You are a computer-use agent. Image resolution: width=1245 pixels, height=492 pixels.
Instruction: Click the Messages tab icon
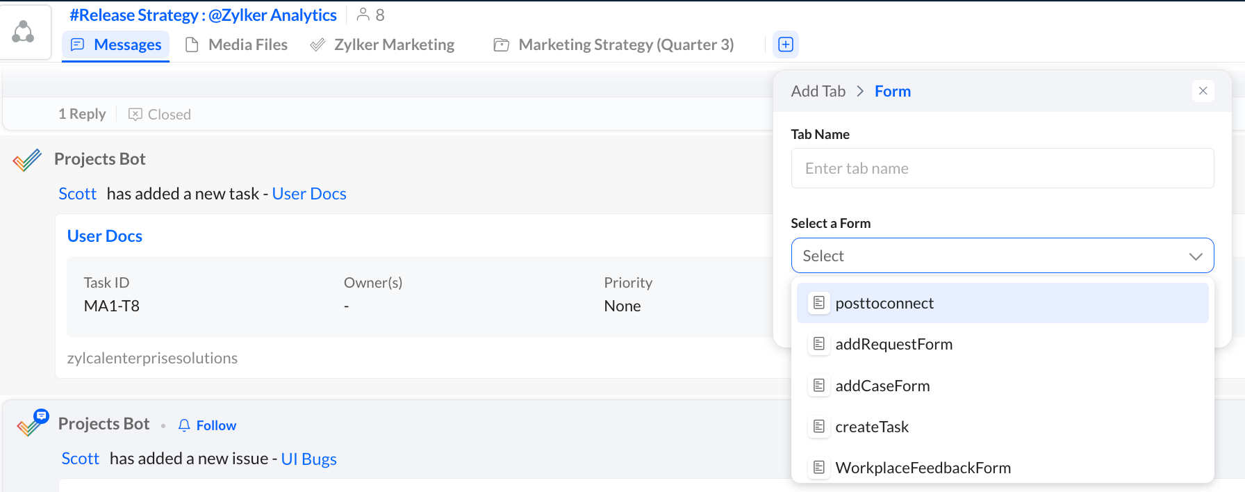[x=78, y=44]
